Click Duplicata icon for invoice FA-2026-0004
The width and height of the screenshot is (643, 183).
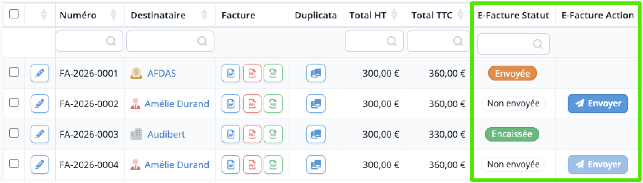(316, 165)
